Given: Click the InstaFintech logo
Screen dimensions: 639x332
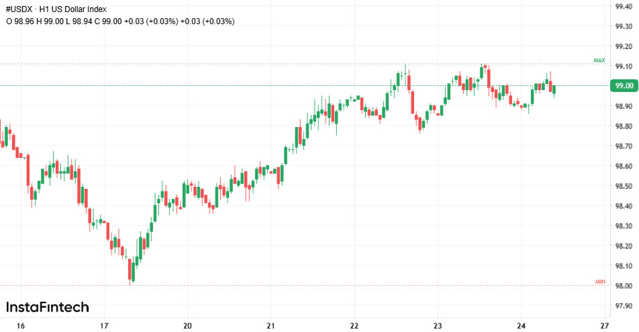Looking at the screenshot, I should [x=47, y=307].
